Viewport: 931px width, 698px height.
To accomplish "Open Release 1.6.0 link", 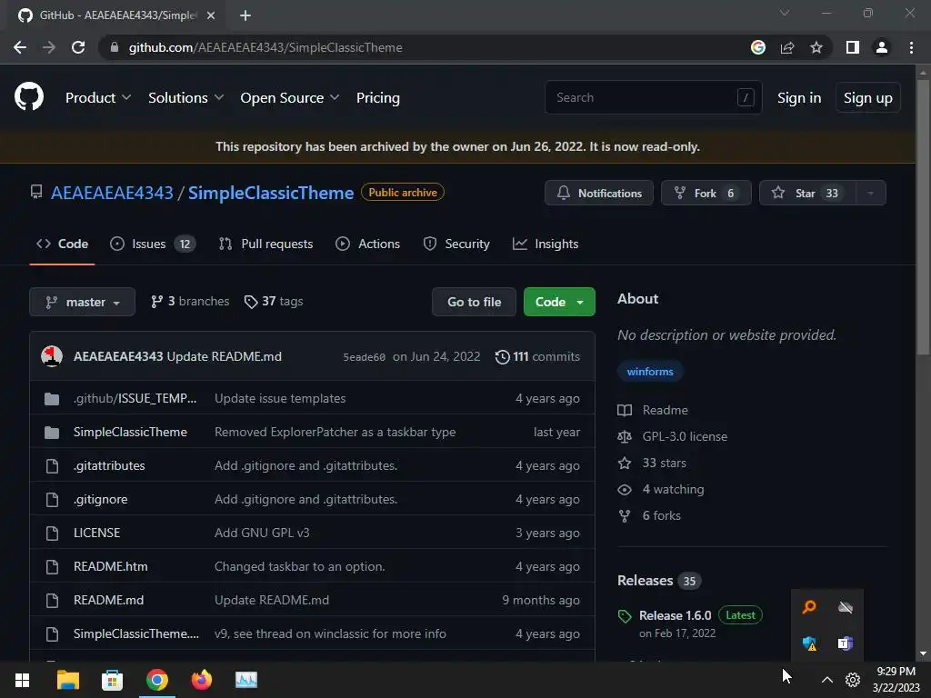I will (676, 615).
